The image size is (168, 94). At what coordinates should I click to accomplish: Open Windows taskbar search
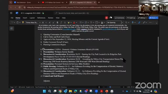(x=50, y=91)
